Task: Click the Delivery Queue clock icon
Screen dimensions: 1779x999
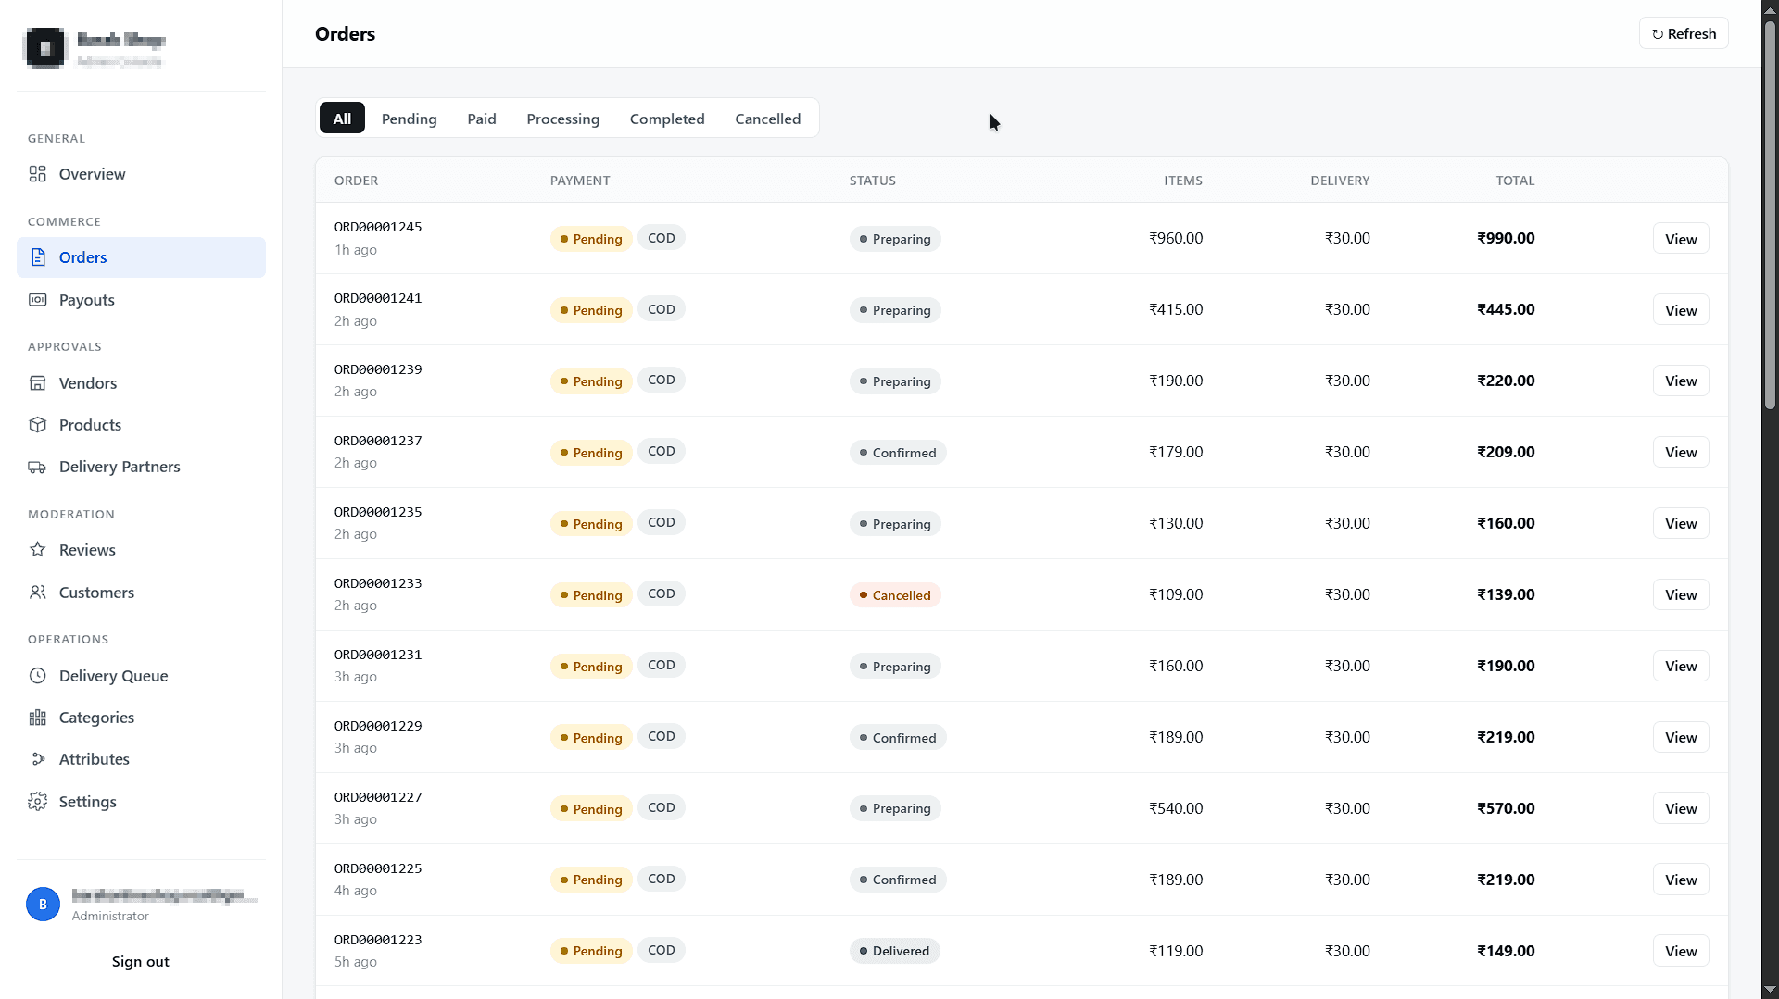Action: click(37, 676)
